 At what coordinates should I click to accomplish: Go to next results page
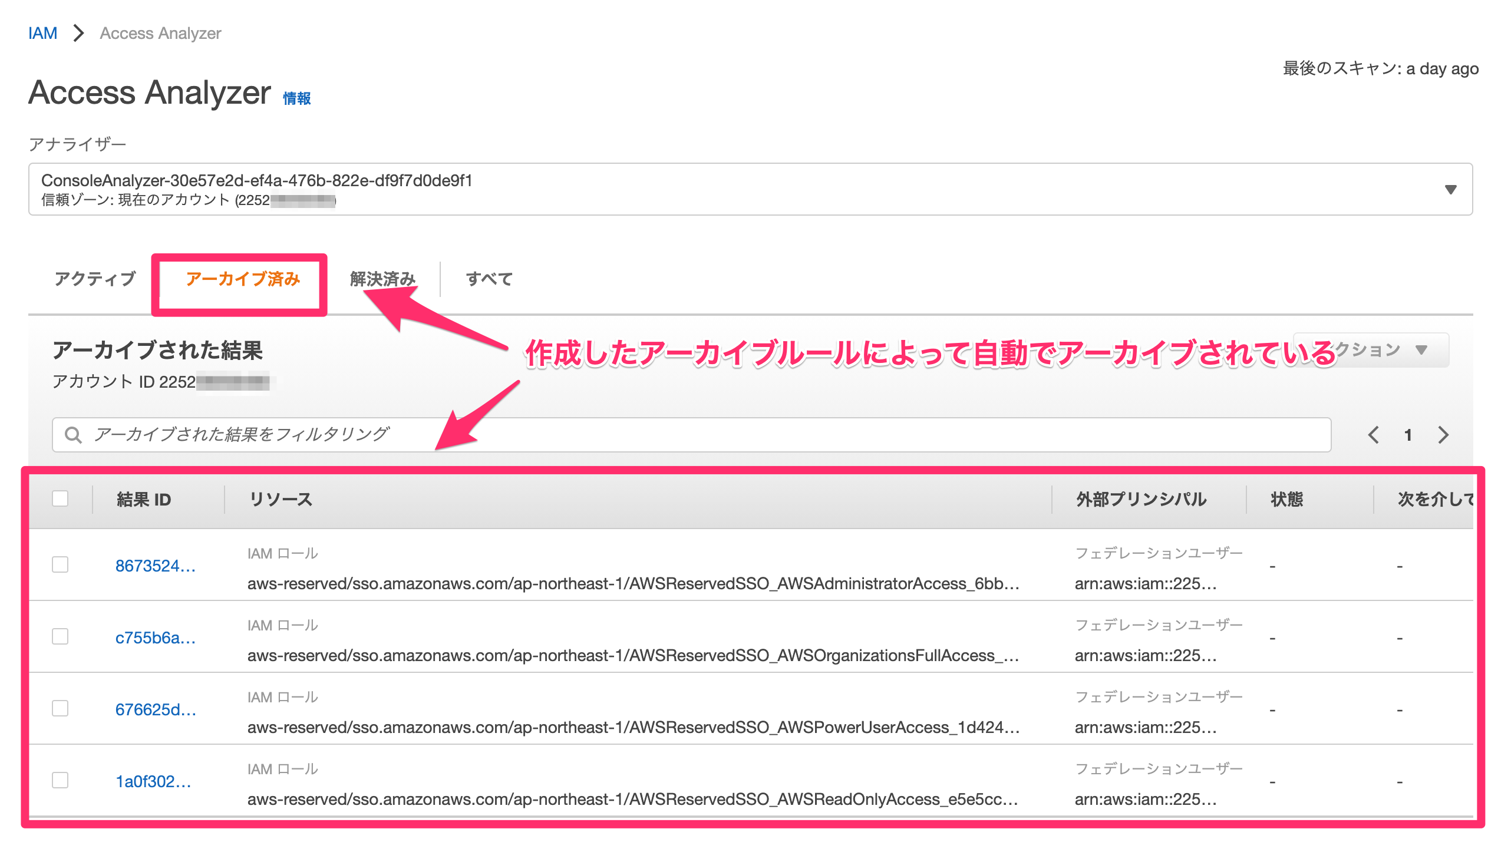coord(1443,435)
